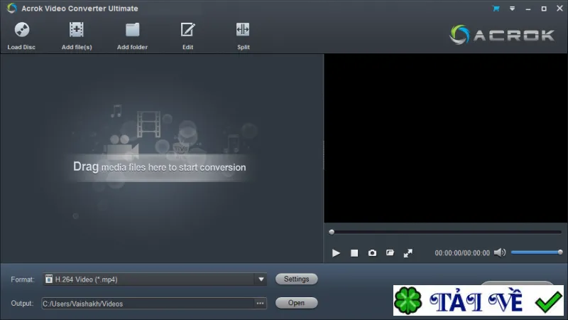Click the Load Disc icon
The width and height of the screenshot is (568, 320).
point(22,30)
